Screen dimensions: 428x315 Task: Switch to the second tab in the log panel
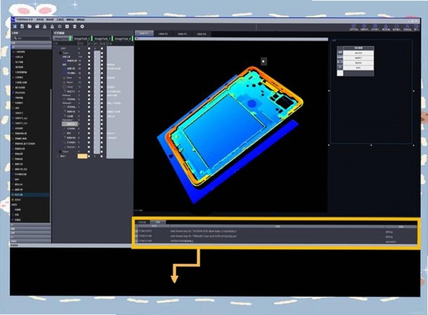pos(158,222)
